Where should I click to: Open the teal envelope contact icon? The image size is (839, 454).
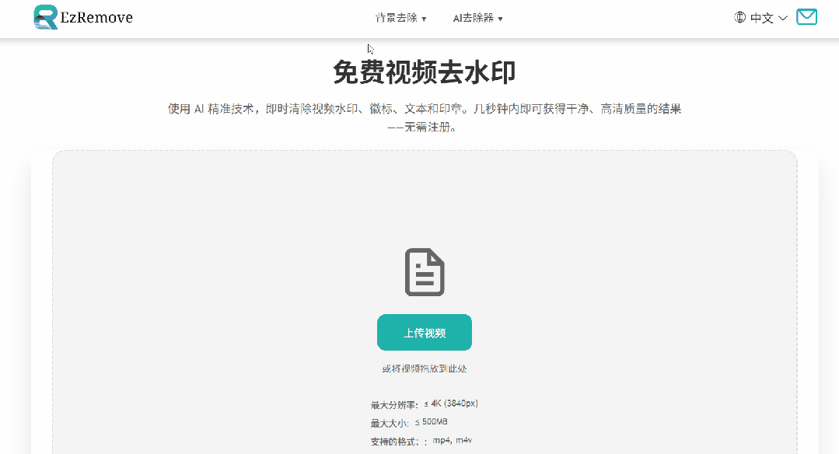[x=806, y=16]
